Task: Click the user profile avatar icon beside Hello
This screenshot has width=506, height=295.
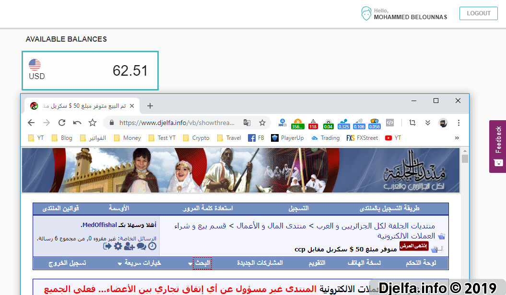Action: [366, 13]
